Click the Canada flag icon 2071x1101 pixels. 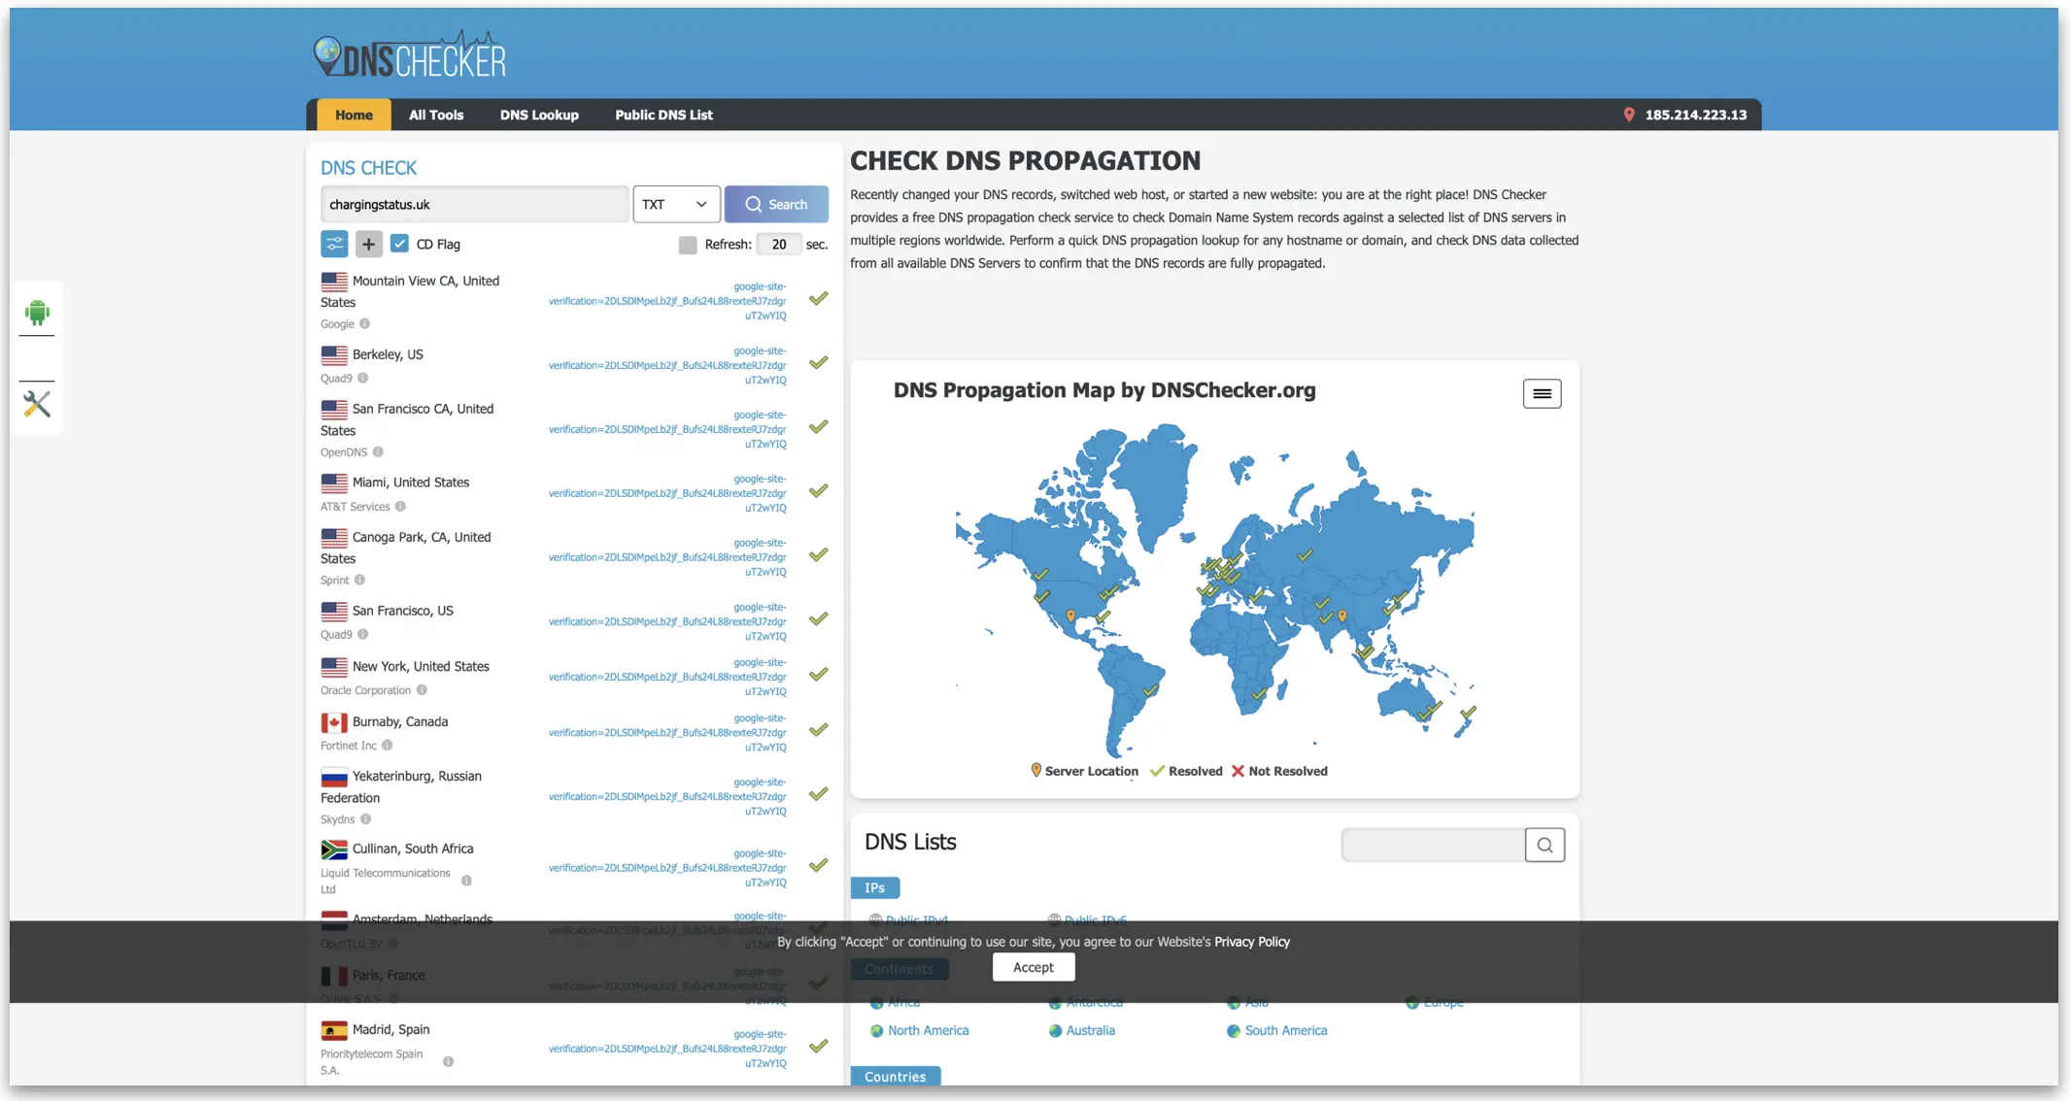point(334,722)
